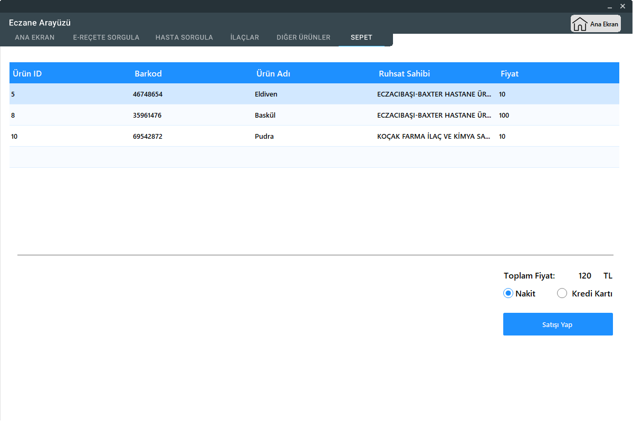This screenshot has height=422, width=633.
Task: Go to HASTA SORGULA tab
Action: click(184, 37)
